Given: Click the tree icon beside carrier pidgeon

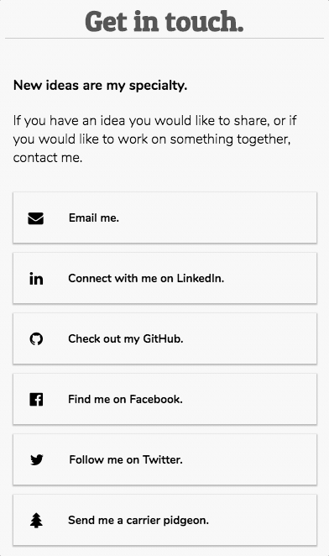Looking at the screenshot, I should coord(36,521).
